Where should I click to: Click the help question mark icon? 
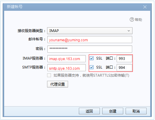[x=132, y=19]
